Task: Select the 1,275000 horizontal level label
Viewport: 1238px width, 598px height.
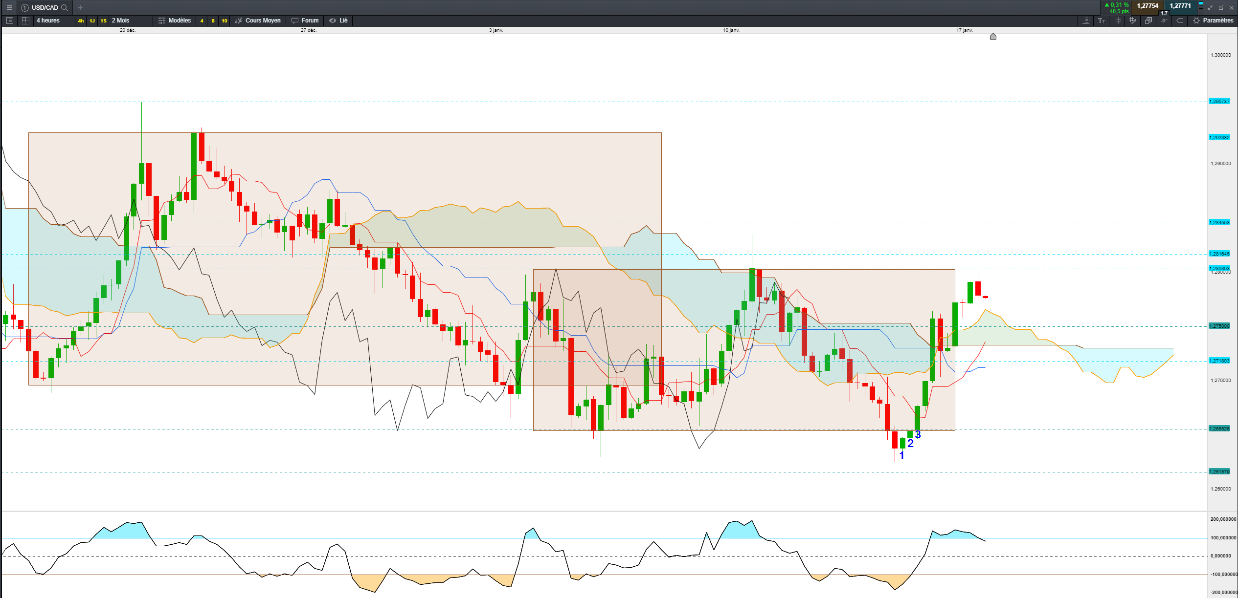Action: [1219, 326]
